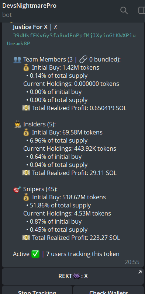Open the DevsNightmarePro bot profile title
The width and height of the screenshot is (145, 294).
click(x=29, y=6)
